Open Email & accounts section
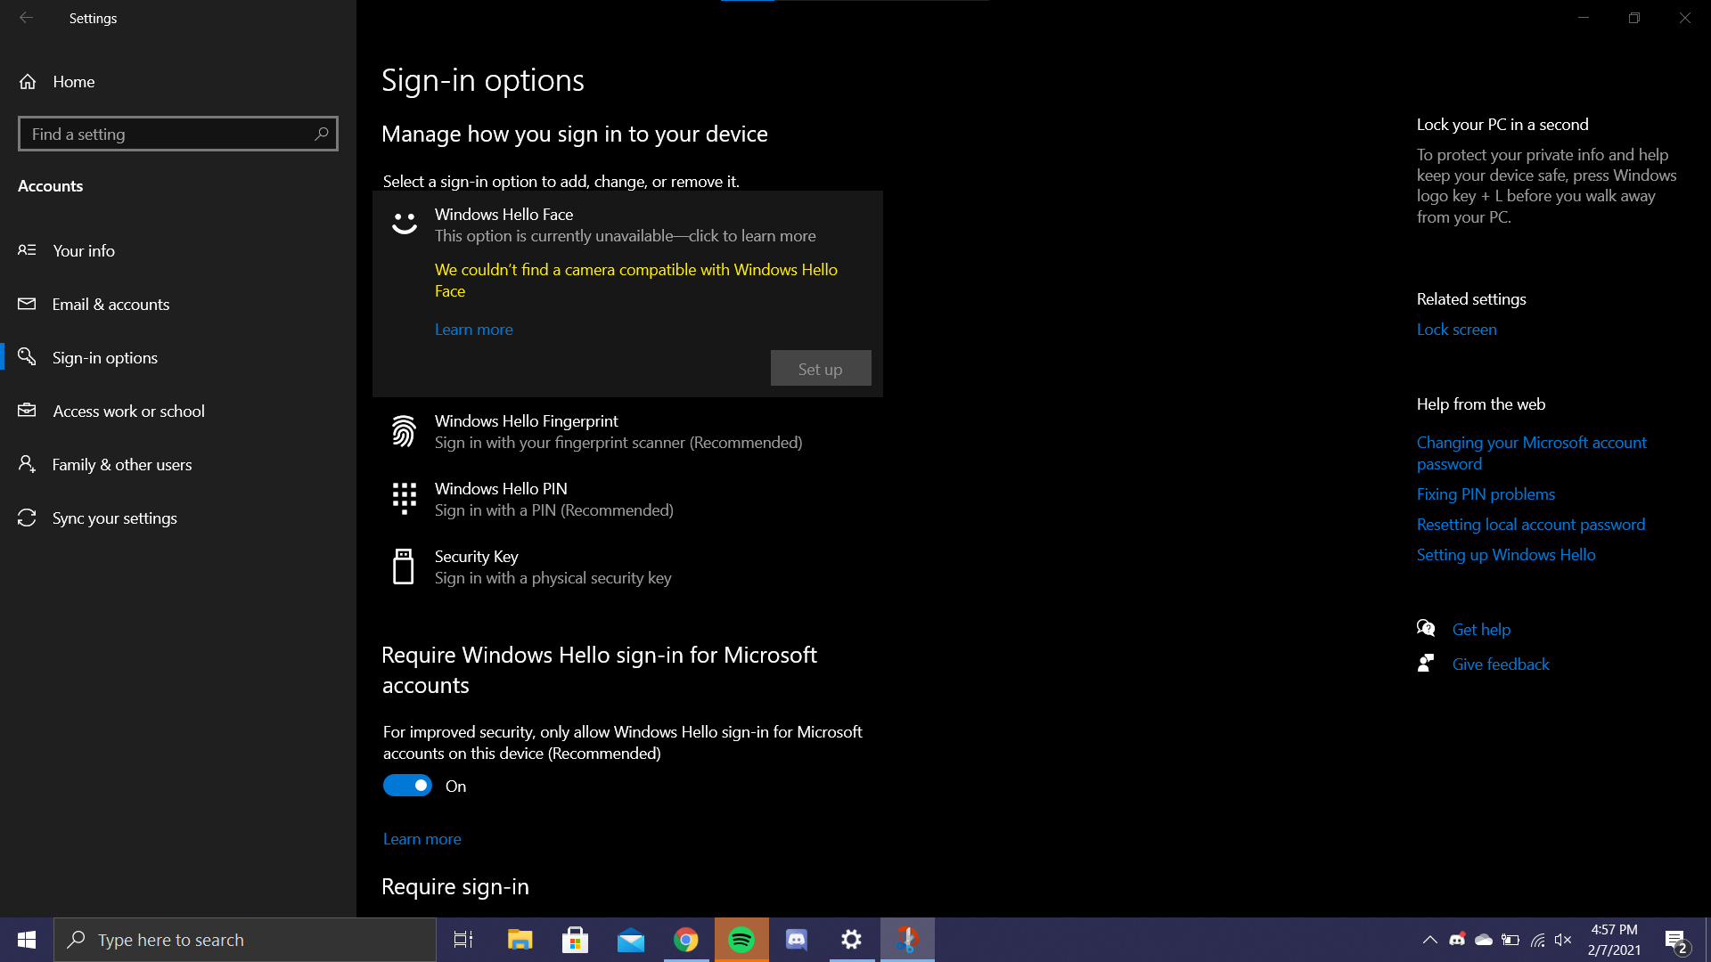 tap(178, 304)
